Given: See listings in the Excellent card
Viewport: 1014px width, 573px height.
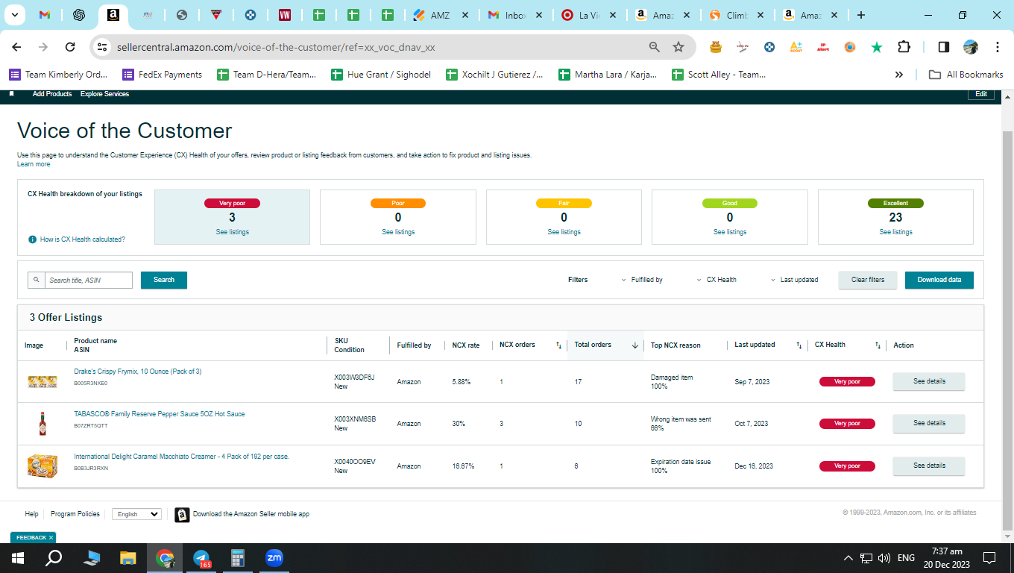Looking at the screenshot, I should (x=895, y=232).
